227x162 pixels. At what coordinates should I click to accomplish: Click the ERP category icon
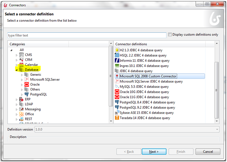(21, 99)
